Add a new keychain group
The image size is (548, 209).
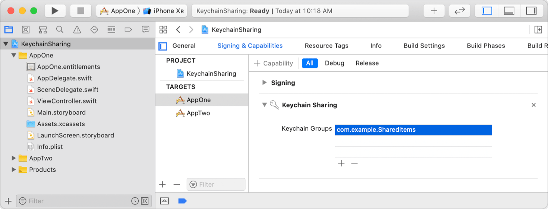pos(341,163)
